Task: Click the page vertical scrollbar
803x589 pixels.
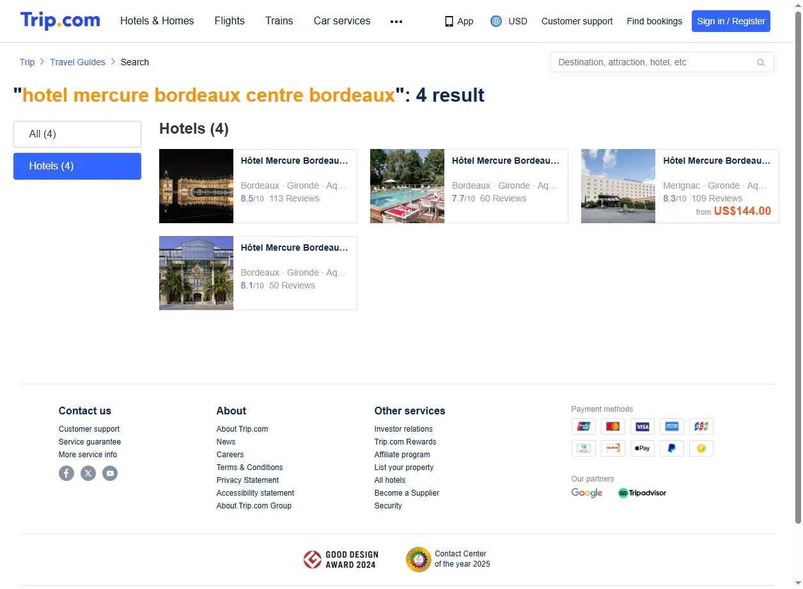Action: click(x=798, y=268)
